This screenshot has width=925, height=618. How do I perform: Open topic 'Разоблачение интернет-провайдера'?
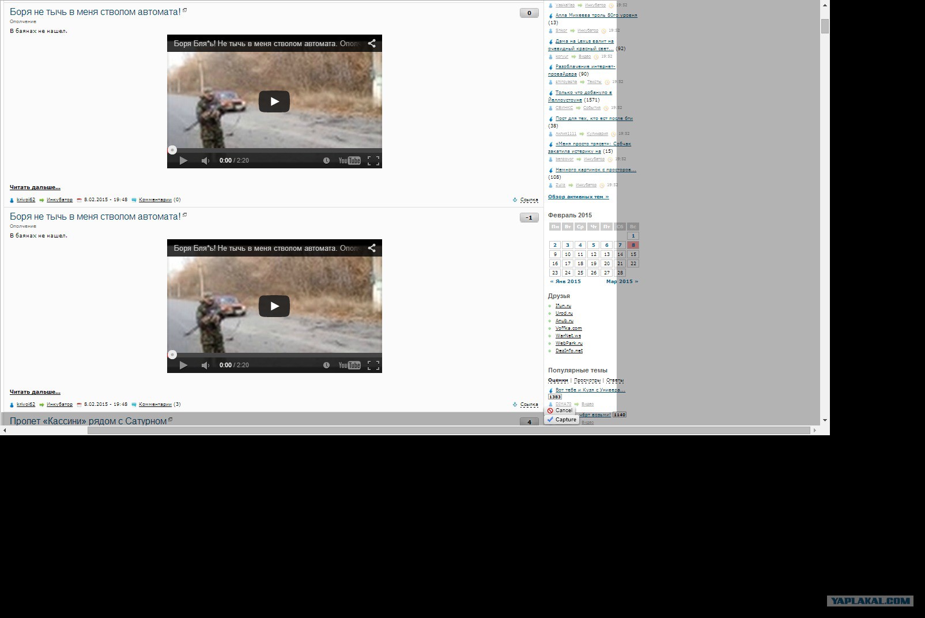pos(582,70)
